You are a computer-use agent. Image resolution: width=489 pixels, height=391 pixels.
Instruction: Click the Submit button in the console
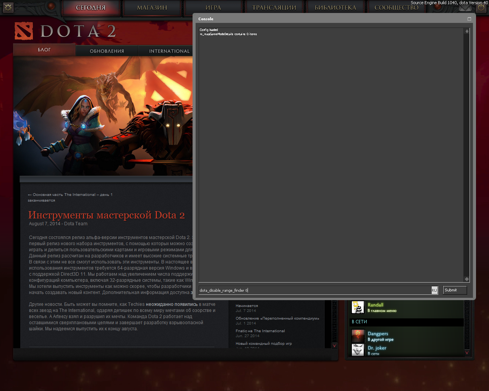click(x=455, y=290)
